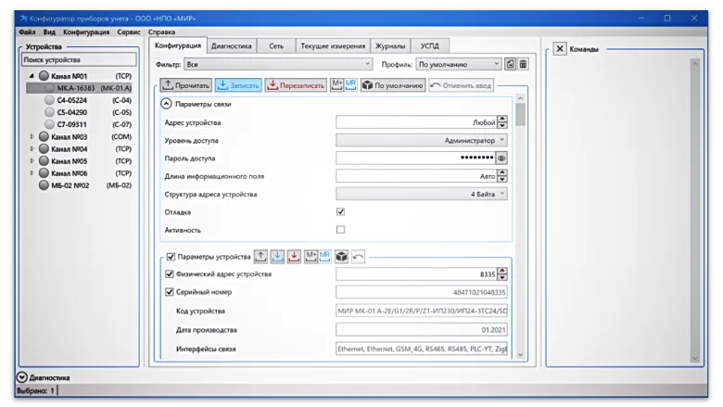Expand the Канал №03 tree node
Image resolution: width=723 pixels, height=407 pixels.
(32, 137)
